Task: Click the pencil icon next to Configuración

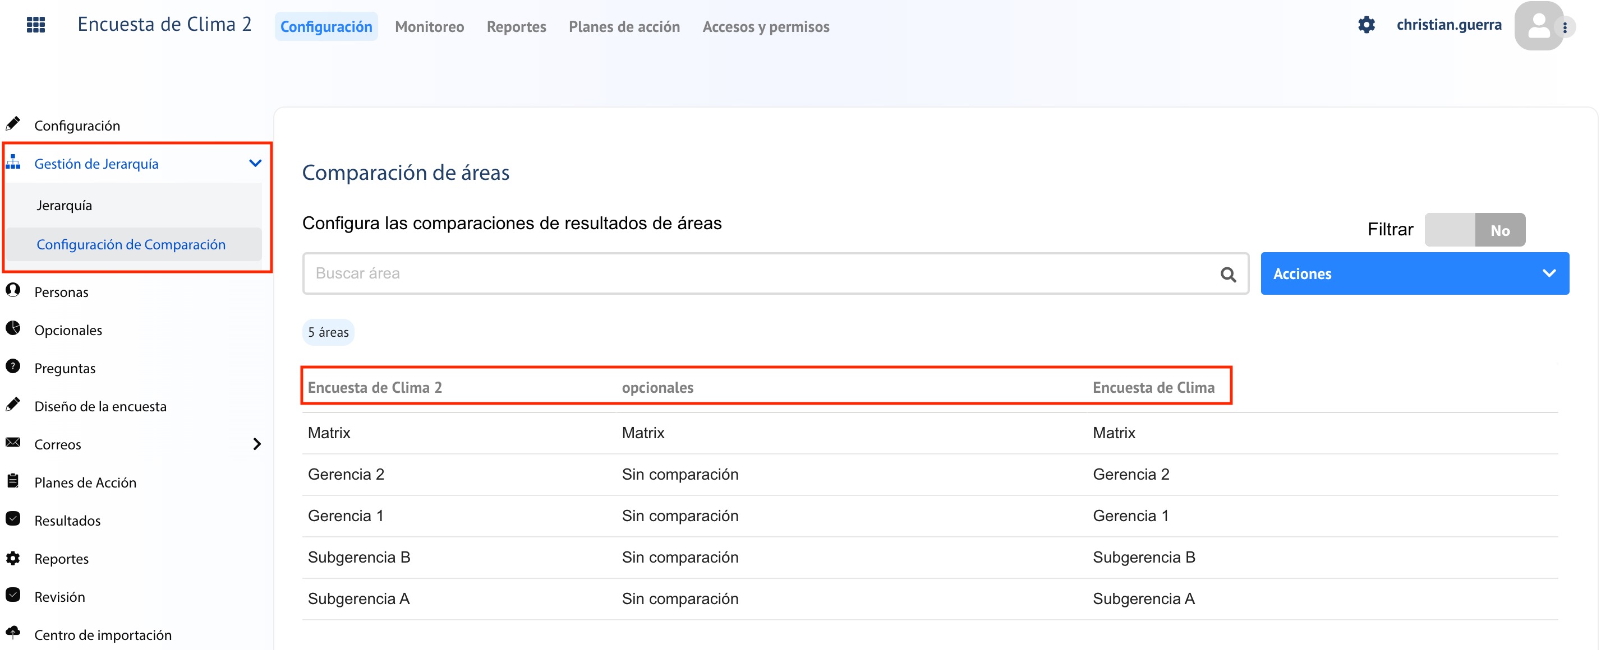Action: pyautogui.click(x=13, y=124)
